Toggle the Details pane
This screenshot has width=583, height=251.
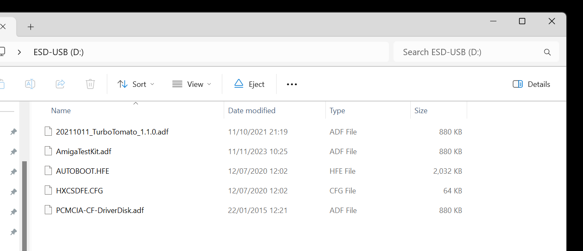(x=532, y=84)
